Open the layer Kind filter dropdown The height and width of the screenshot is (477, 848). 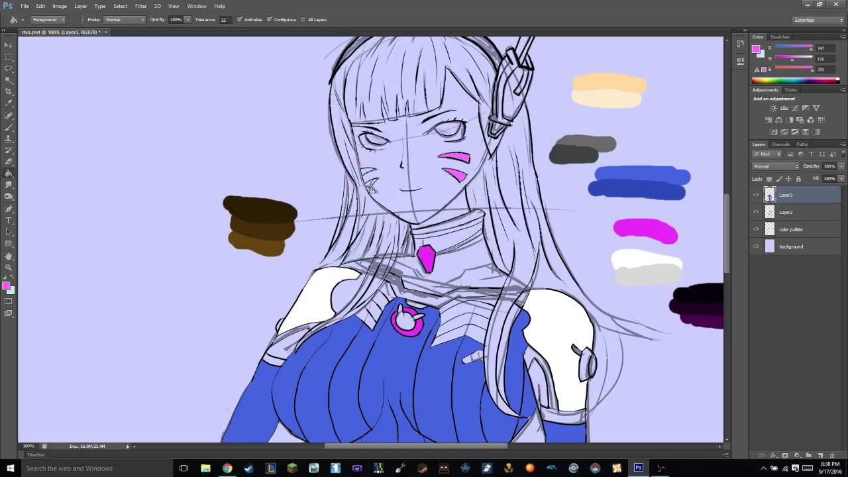(767, 154)
